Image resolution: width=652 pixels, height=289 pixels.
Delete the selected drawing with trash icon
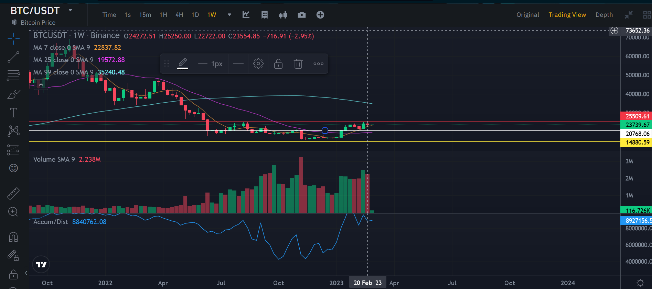298,63
